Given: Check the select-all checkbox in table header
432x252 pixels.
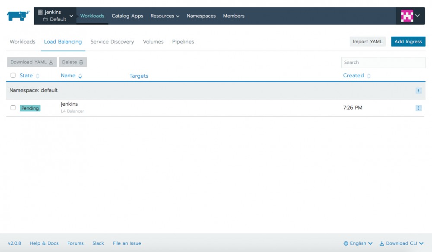Looking at the screenshot, I should click(x=13, y=75).
